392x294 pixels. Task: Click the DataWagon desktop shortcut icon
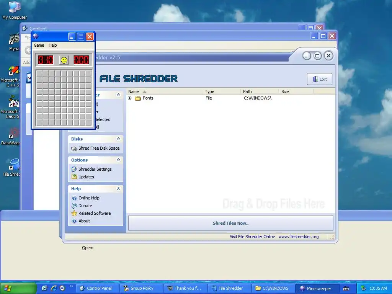10,137
